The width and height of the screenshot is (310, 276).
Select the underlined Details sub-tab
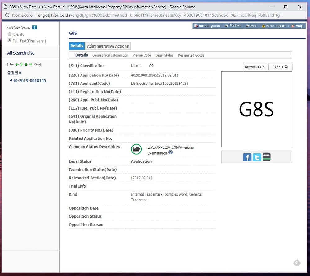pyautogui.click(x=82, y=55)
